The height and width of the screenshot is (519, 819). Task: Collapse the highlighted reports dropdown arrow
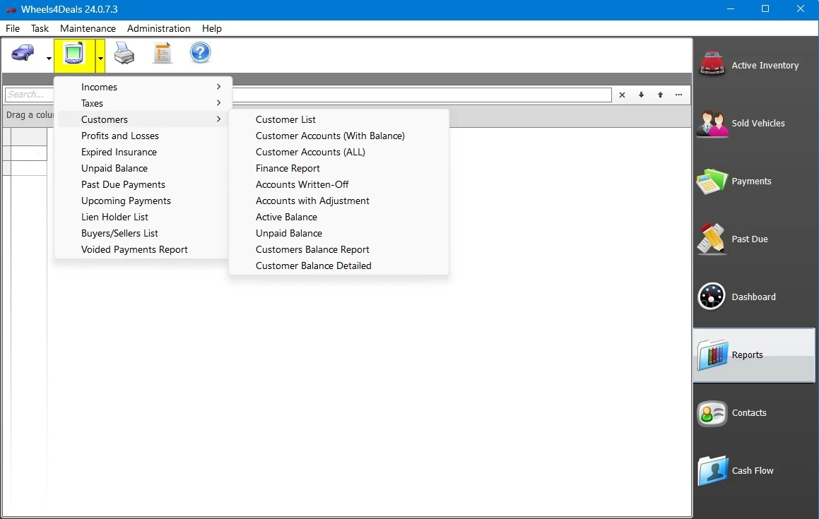(101, 59)
